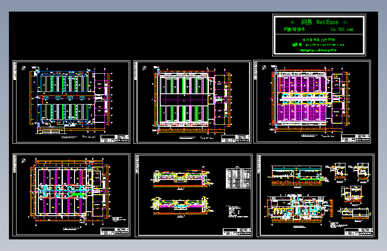Click the north arrow in the cyan piping plan sheet
Viewport: 387px width, 251px height.
tap(24, 161)
